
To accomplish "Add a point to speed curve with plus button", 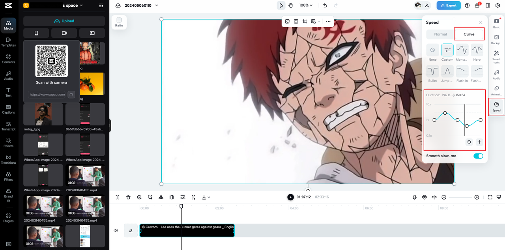I will [479, 142].
